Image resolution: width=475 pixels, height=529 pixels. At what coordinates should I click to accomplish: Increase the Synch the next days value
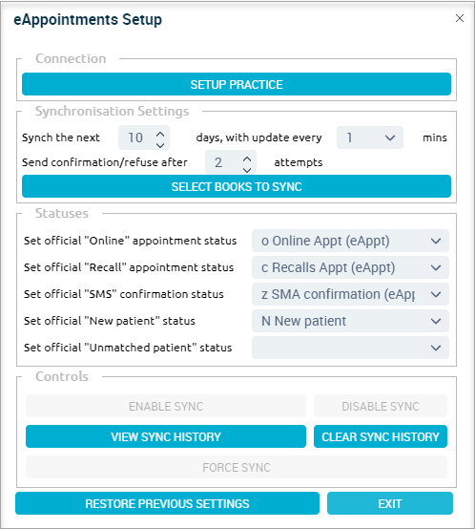tap(160, 134)
